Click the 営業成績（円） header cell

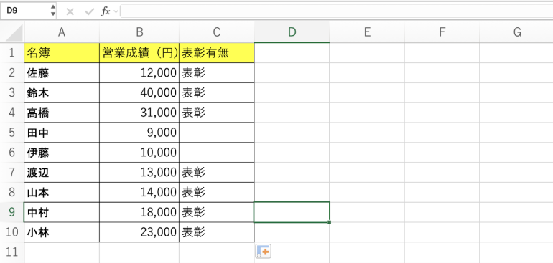click(139, 53)
